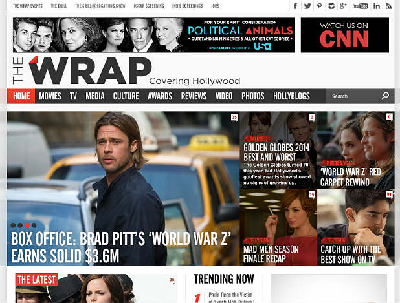Open the Twitter bird icon
400x303 pixels.
tap(307, 6)
